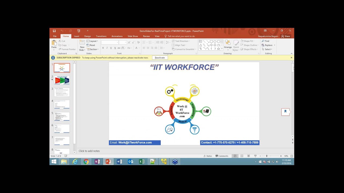This screenshot has width=344, height=193.
Task: Open Customize Quick Access Toolbar arrow
Action: (88, 31)
